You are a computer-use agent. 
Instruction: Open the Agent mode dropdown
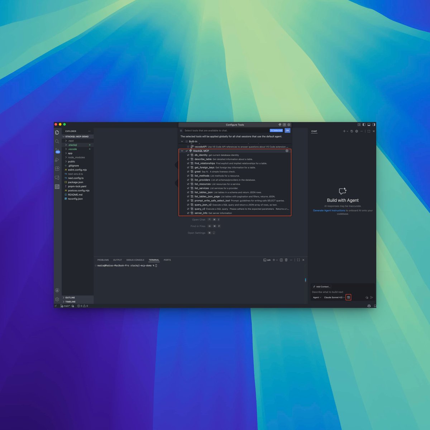click(x=317, y=297)
